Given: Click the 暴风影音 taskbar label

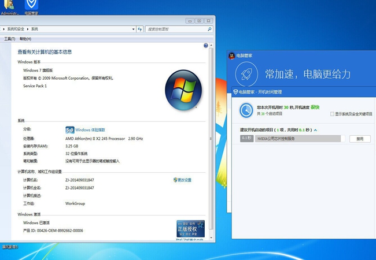Looking at the screenshot, I should [x=10, y=247].
